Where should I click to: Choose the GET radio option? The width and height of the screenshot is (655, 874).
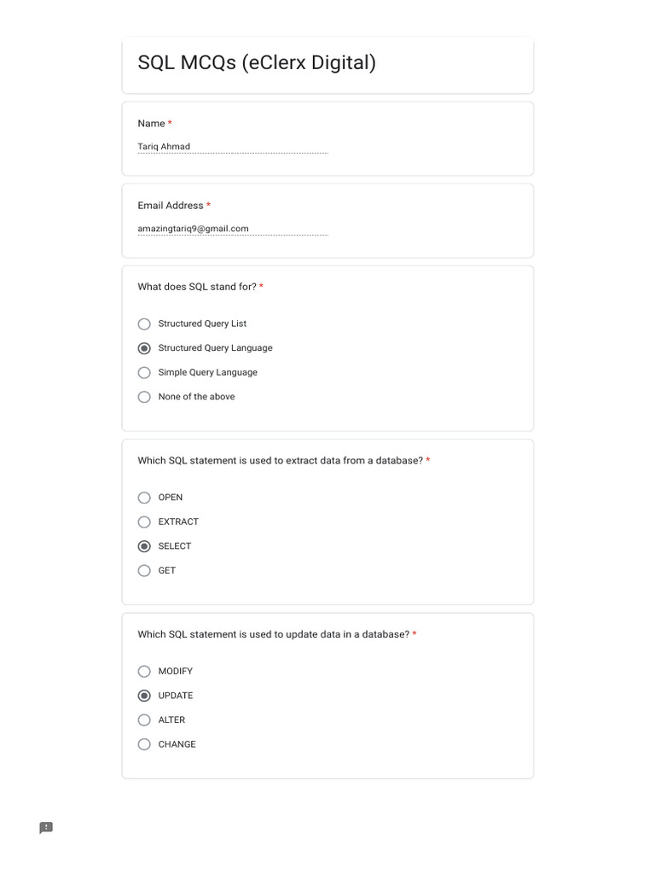coord(144,571)
